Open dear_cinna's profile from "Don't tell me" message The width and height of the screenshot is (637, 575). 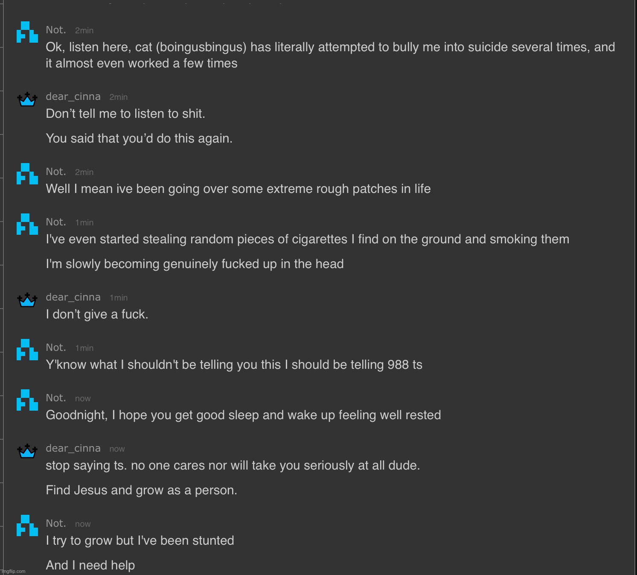(x=73, y=97)
